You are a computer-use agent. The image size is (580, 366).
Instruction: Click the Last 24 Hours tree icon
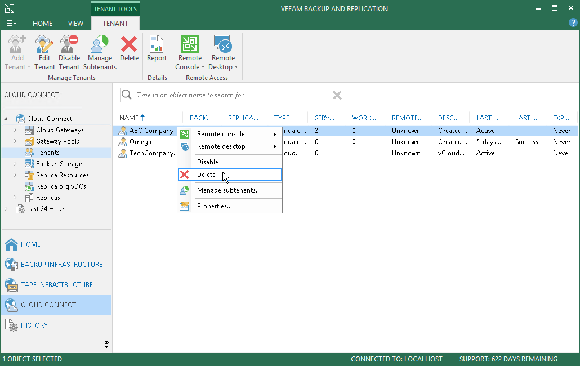click(20, 209)
